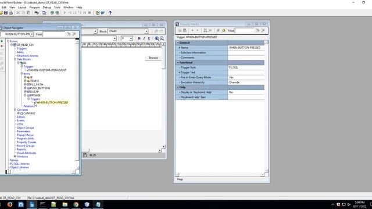Expand the CANVAS2 node
The width and height of the screenshot is (372, 209).
18,113
